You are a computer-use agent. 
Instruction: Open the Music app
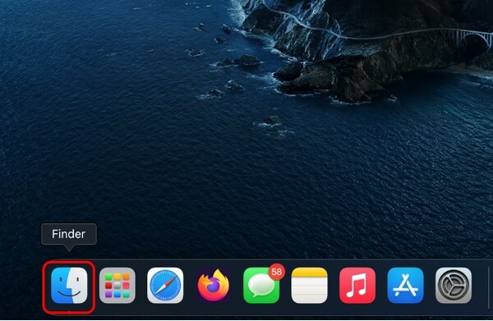coord(357,286)
